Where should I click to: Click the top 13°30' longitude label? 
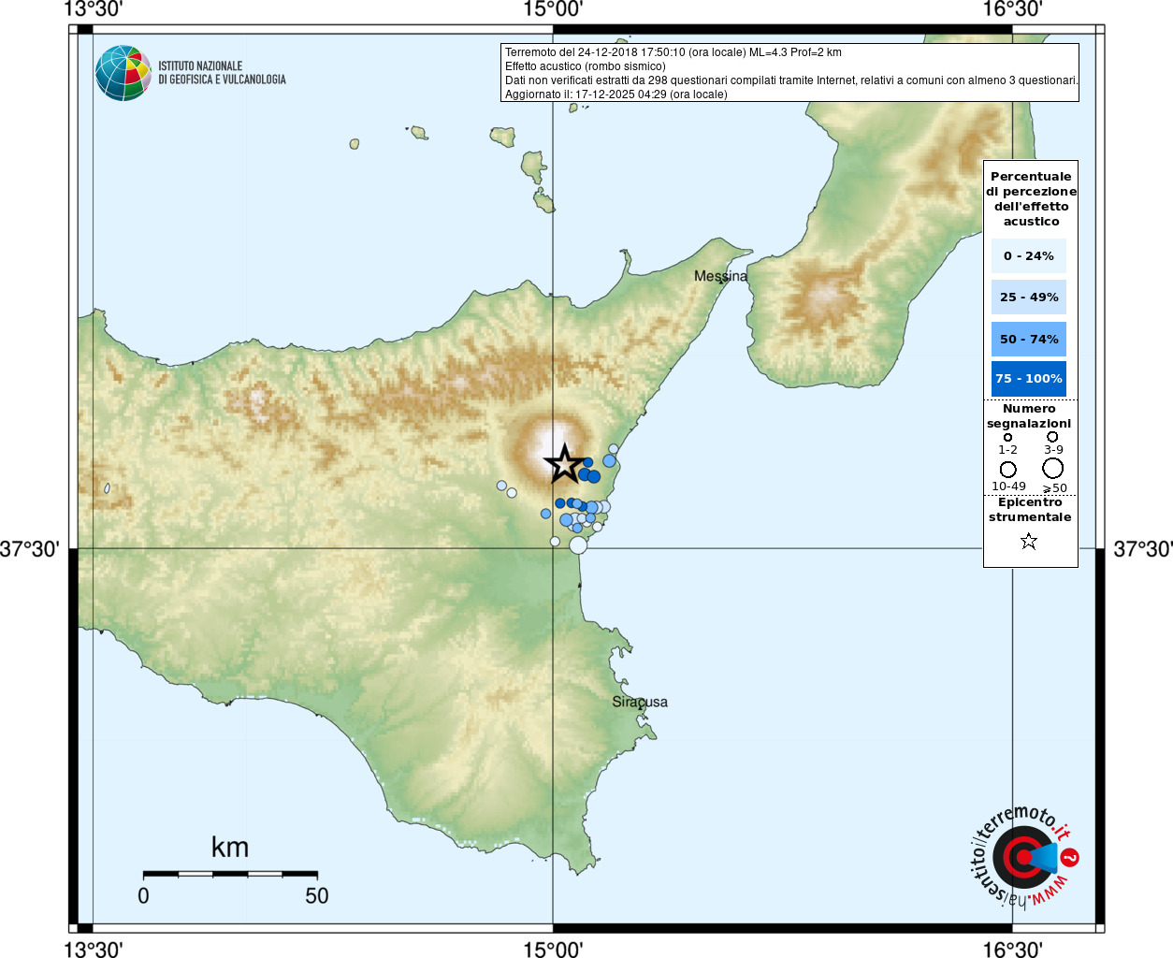pyautogui.click(x=94, y=9)
